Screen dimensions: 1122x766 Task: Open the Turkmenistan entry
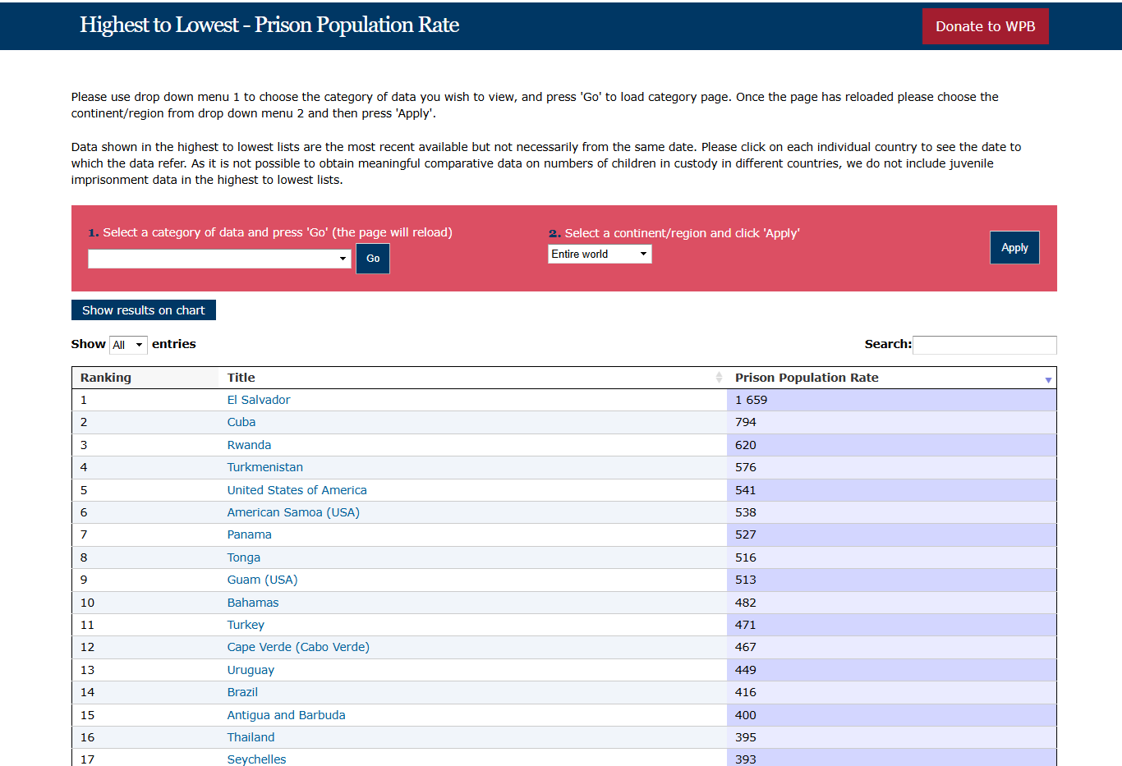point(265,467)
